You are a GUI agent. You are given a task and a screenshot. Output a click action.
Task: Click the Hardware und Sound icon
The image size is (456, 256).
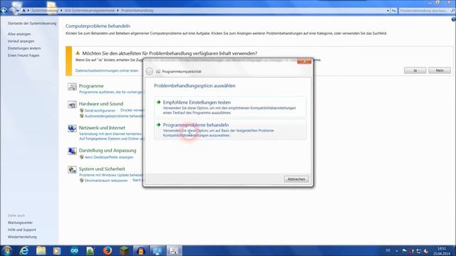tap(72, 105)
